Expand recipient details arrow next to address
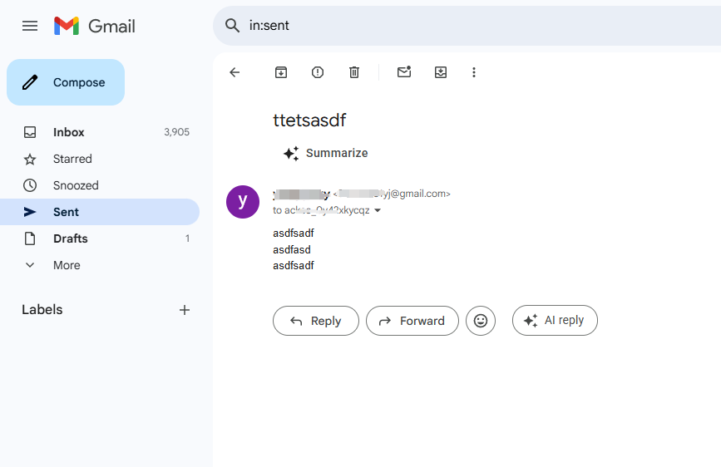The image size is (721, 467). click(x=378, y=211)
